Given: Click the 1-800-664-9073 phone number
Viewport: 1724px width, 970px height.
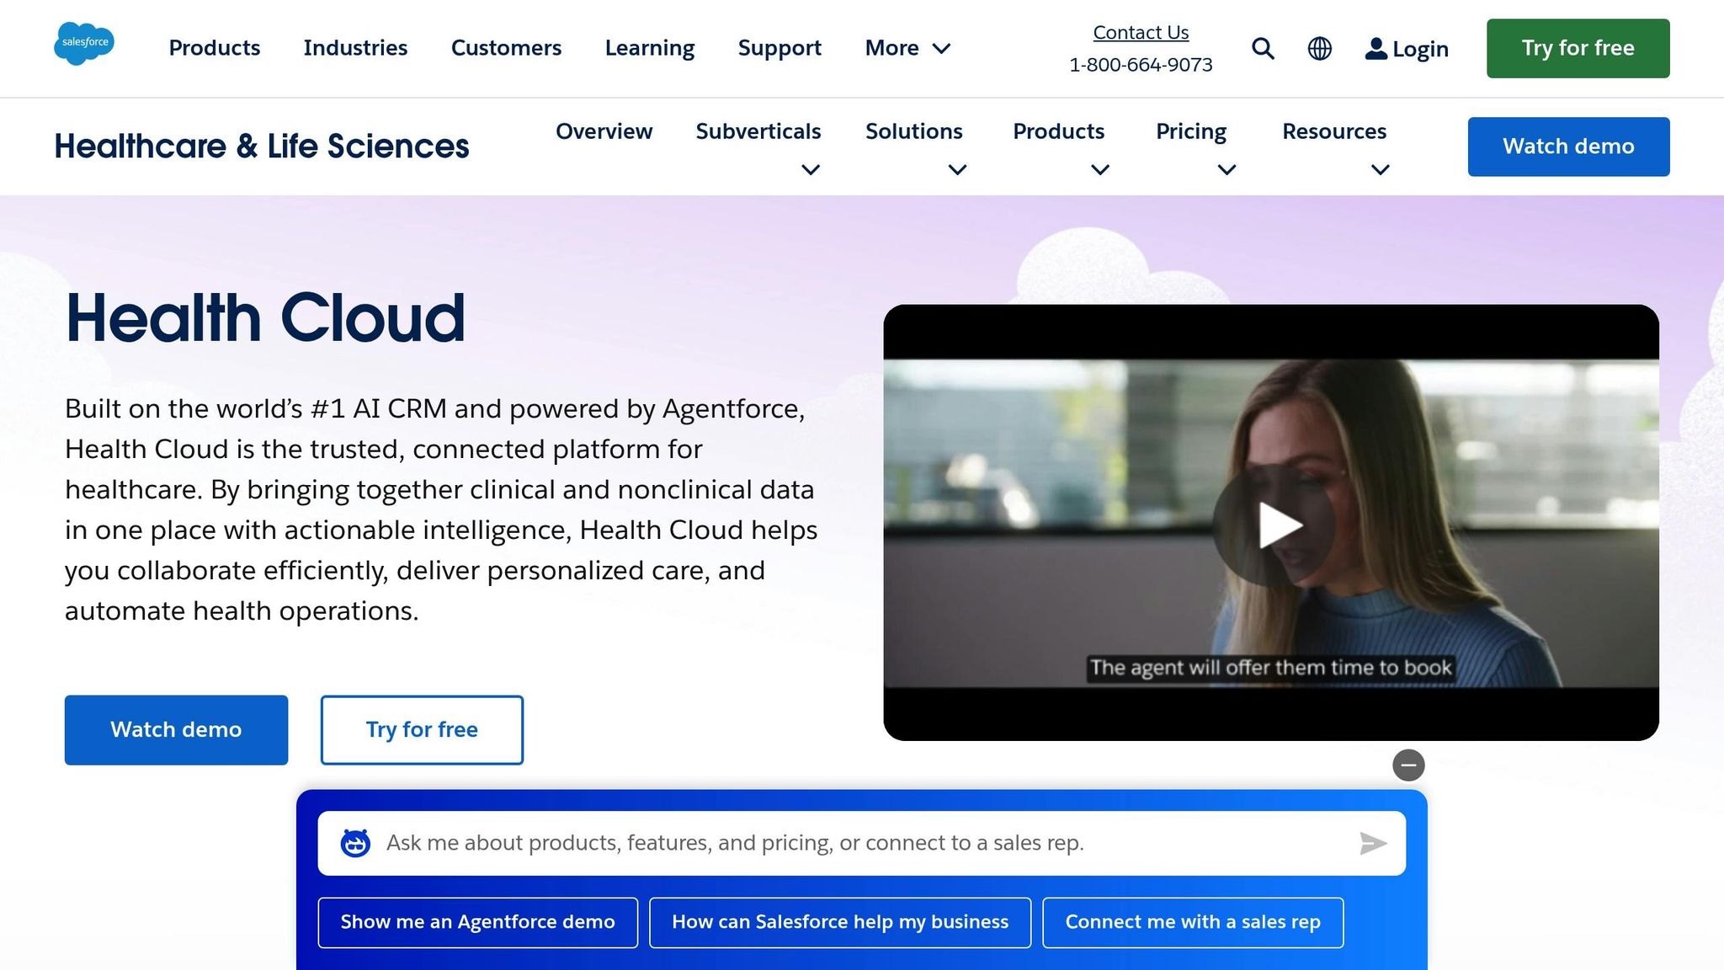Looking at the screenshot, I should coord(1141,65).
